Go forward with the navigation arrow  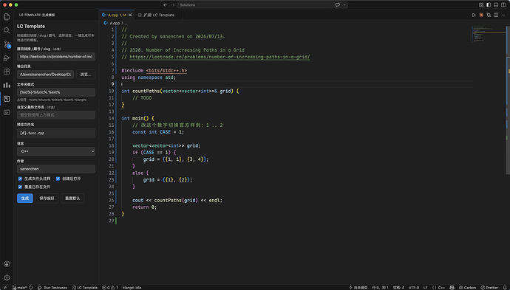point(173,5)
